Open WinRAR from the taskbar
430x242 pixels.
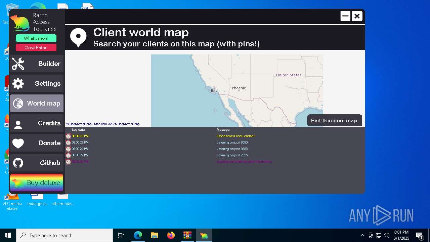tap(187, 235)
